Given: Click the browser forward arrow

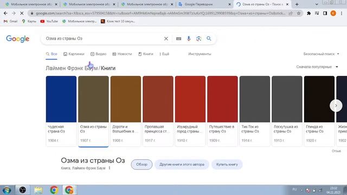Looking at the screenshot, I should pyautogui.click(x=14, y=13).
